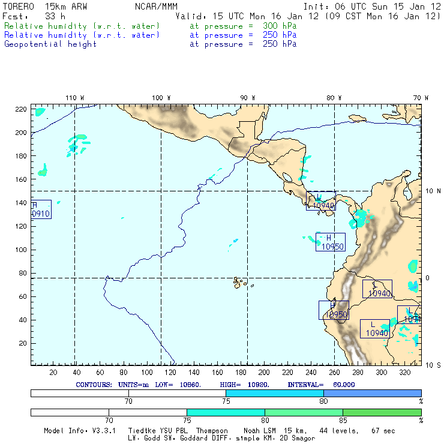Click the 'Fcst: 33 h' forecast hour text

(34, 16)
